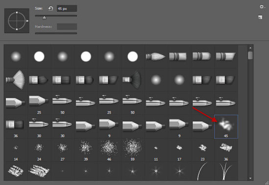Click the empty Hardness value field
Image resolution: width=269 pixels, height=185 pixels.
67,27
